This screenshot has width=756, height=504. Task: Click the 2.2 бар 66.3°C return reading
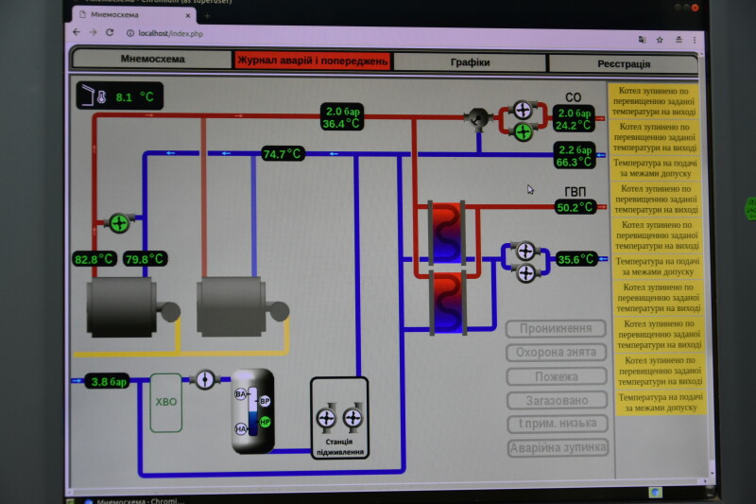[x=575, y=155]
